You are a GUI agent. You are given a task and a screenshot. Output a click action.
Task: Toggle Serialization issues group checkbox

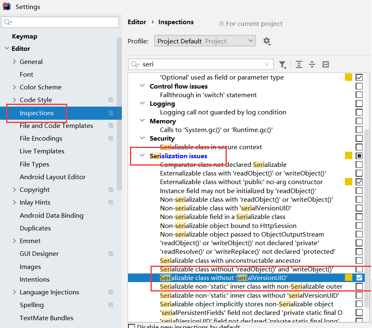point(359,156)
